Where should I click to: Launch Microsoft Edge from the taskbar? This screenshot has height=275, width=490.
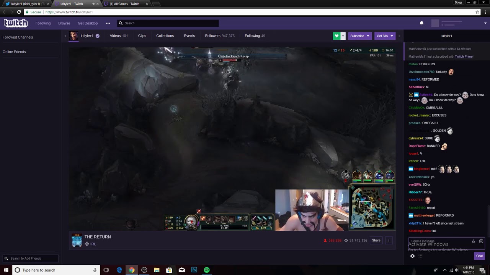coord(119,270)
